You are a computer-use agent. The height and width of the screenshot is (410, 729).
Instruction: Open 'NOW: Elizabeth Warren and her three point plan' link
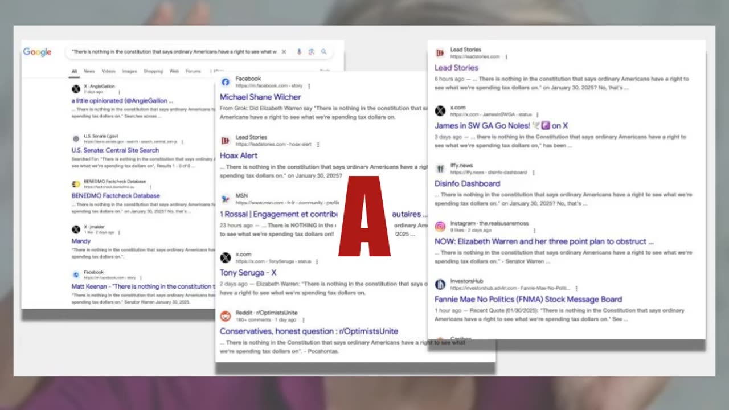[x=544, y=241]
